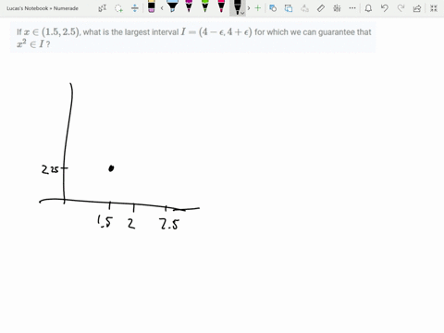444x333 pixels.
Task: Click the problem statement text box
Action: pyautogui.click(x=193, y=38)
